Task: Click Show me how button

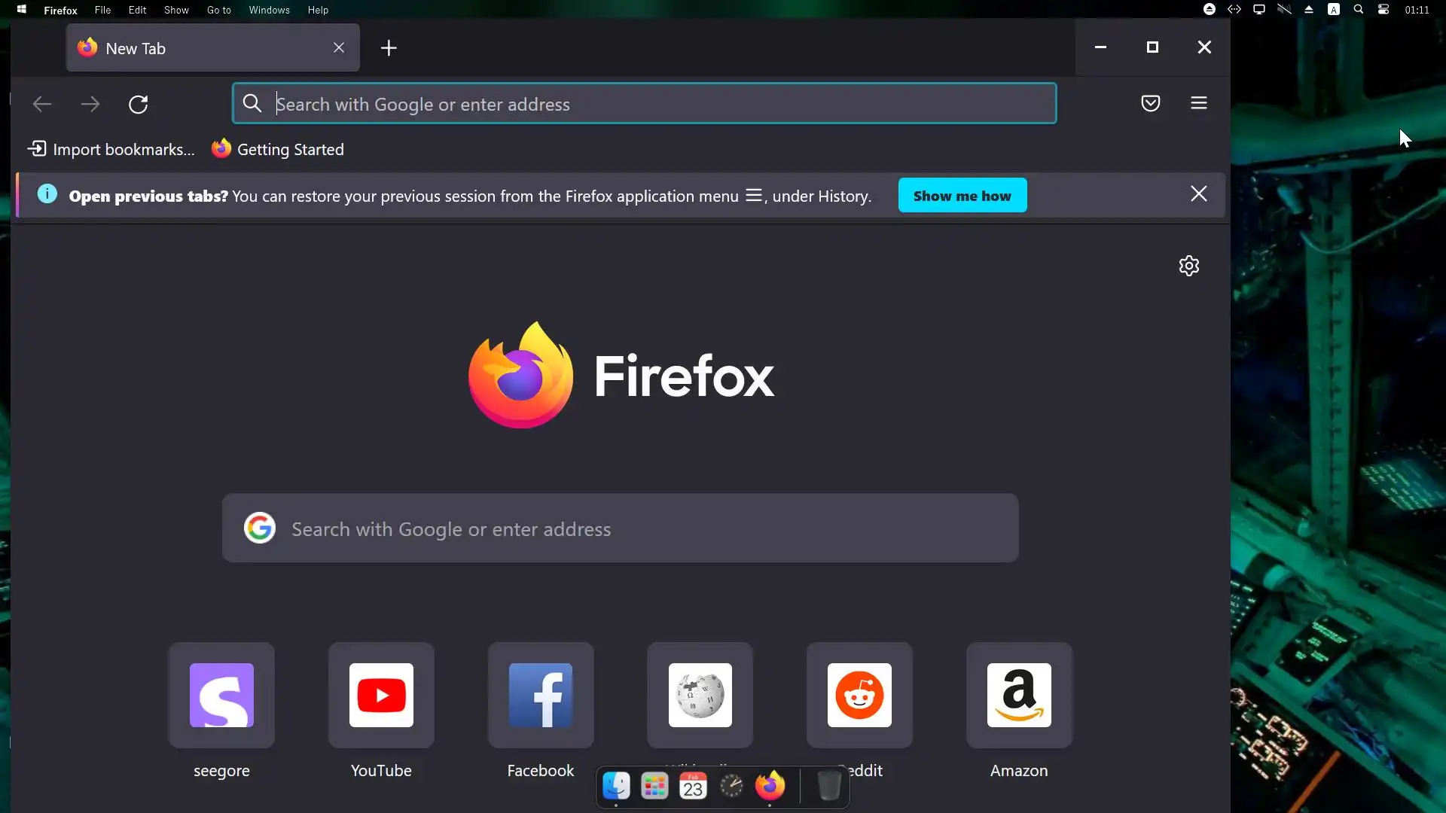Action: (x=962, y=196)
